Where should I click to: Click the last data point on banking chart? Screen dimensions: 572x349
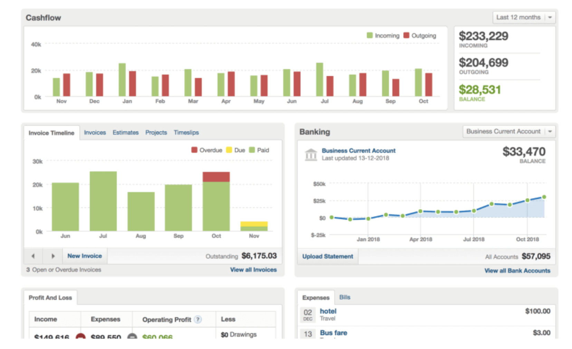point(544,197)
